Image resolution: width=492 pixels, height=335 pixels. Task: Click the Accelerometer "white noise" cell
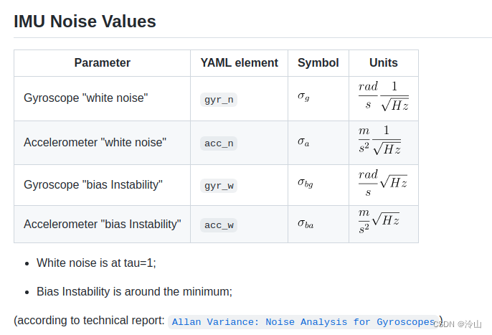point(95,143)
